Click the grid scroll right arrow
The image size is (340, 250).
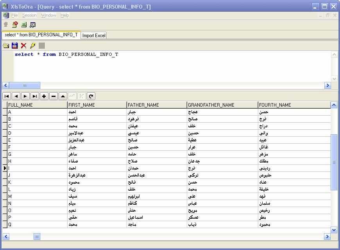point(327,237)
